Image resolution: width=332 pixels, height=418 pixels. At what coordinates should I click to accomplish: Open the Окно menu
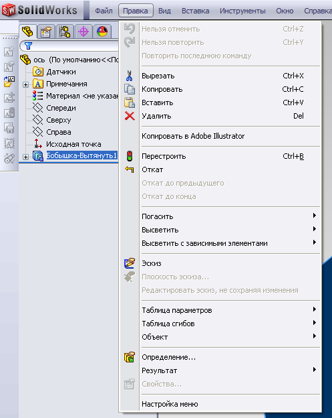285,11
